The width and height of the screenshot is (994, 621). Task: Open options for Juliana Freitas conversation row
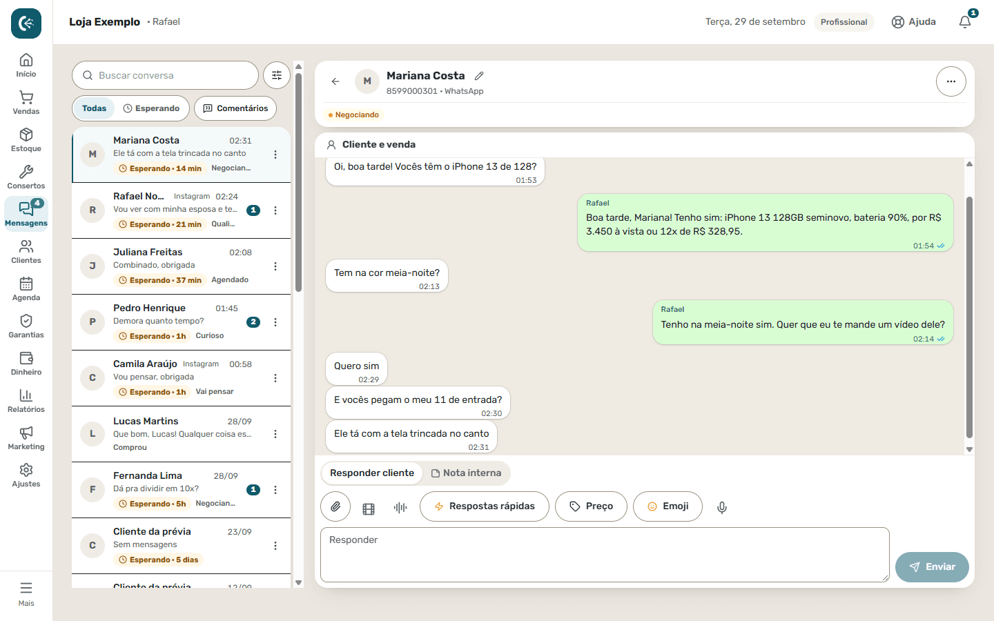tap(275, 266)
